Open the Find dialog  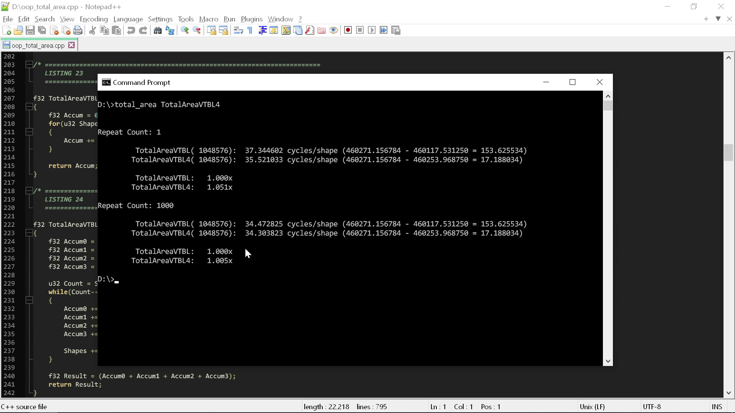tap(157, 30)
